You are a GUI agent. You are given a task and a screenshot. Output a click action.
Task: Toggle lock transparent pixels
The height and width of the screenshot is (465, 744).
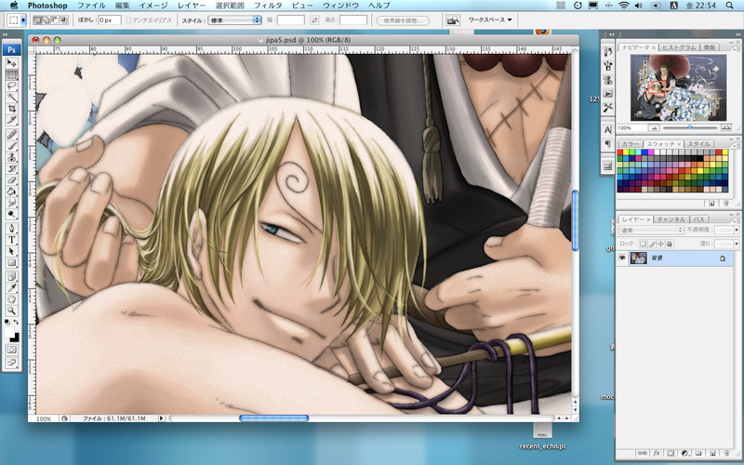(x=643, y=244)
